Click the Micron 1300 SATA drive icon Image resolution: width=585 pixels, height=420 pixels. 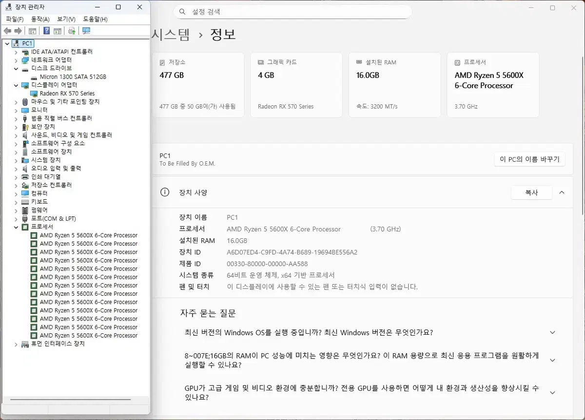coord(34,77)
